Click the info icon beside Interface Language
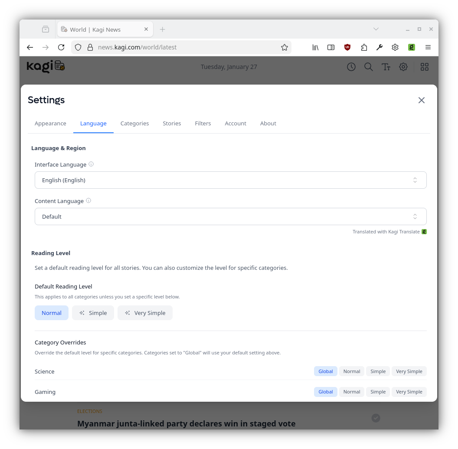The width and height of the screenshot is (458, 449). (91, 164)
